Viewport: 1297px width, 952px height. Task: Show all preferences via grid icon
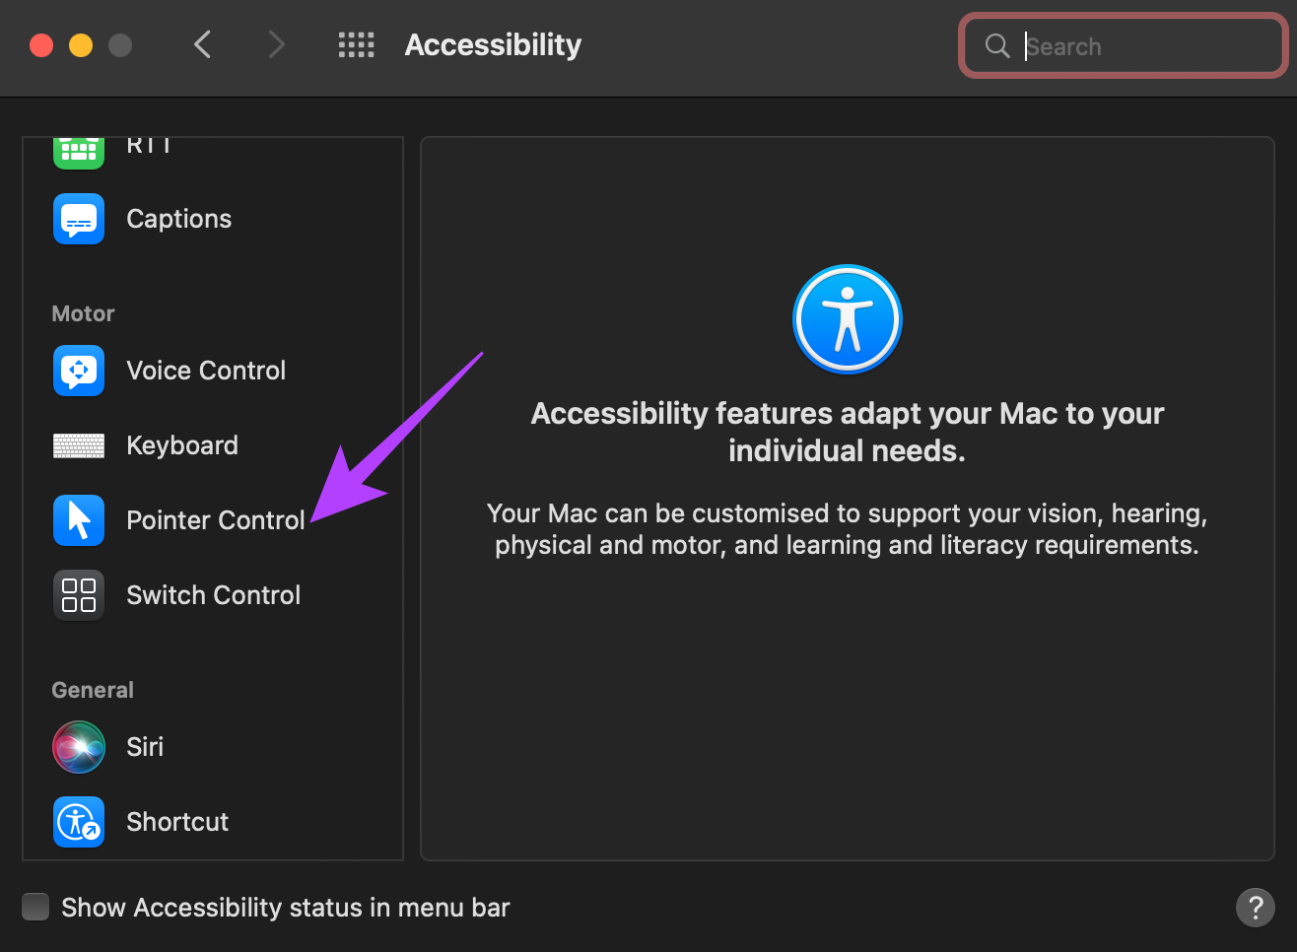click(x=356, y=44)
